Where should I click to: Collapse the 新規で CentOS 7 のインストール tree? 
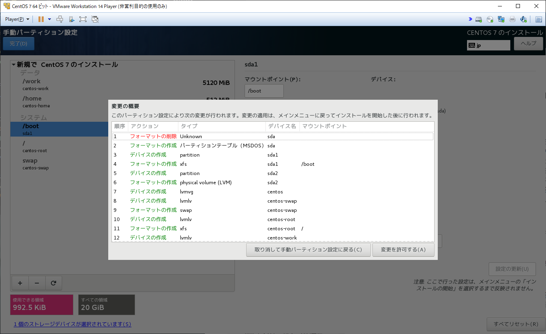[14, 64]
